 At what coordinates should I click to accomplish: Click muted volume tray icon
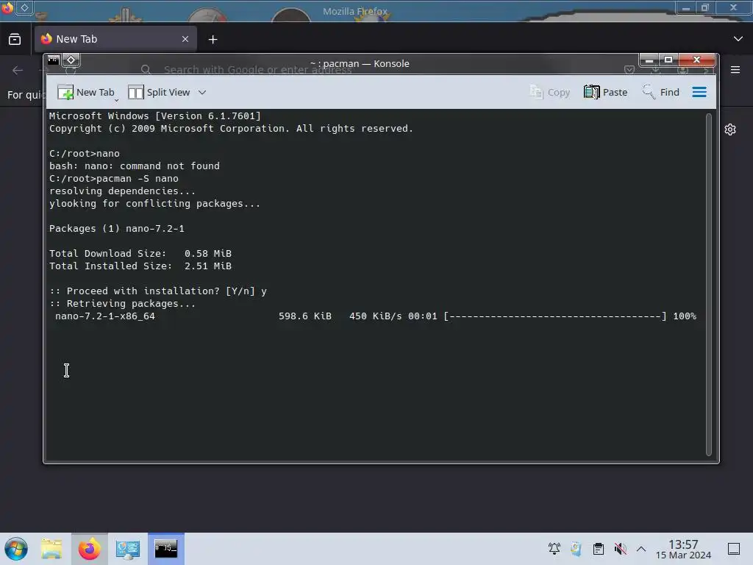(620, 549)
